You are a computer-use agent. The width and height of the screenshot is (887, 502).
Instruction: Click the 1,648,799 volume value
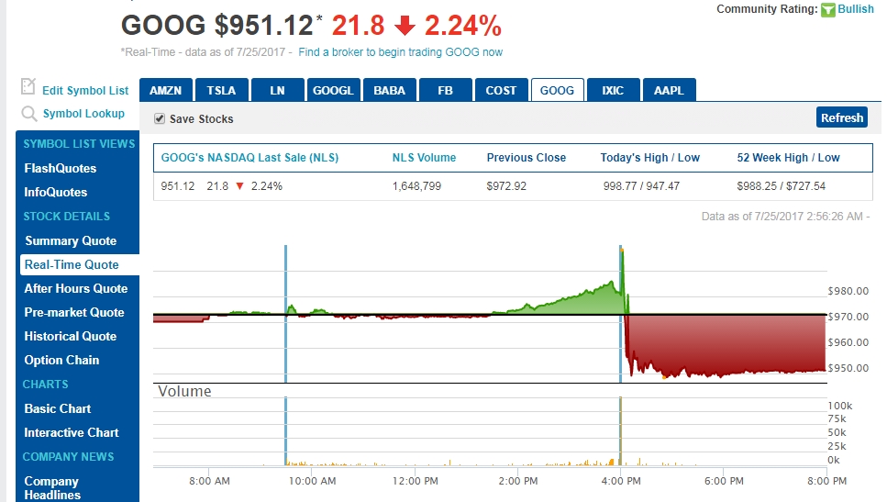tap(417, 185)
